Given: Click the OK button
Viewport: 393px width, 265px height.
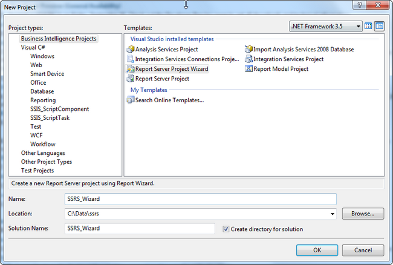Looking at the screenshot, I should 317,250.
